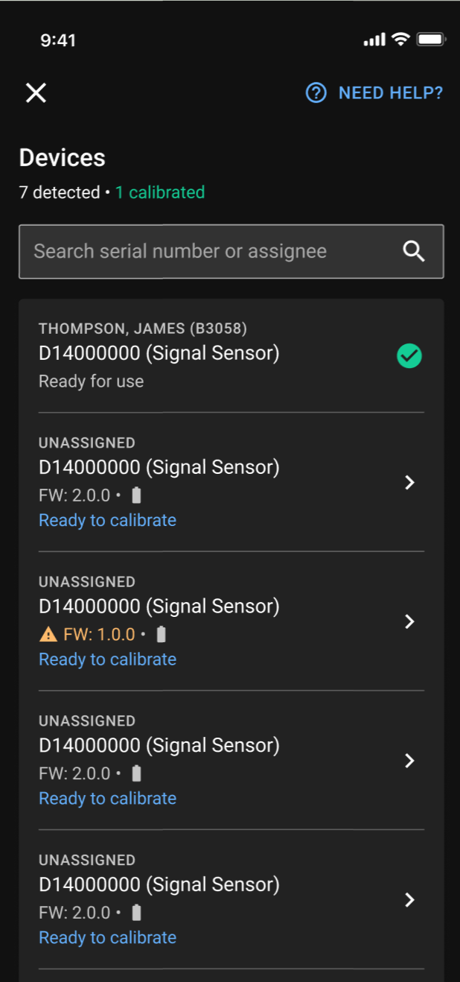This screenshot has width=460, height=982.
Task: Open the NEED HELP? link
Action: 390,93
